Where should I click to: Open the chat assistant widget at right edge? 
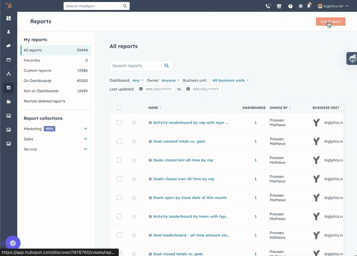(352, 58)
